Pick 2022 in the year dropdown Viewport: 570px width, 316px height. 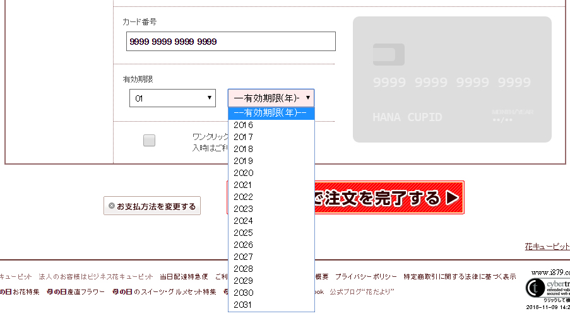[x=271, y=197]
